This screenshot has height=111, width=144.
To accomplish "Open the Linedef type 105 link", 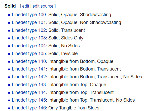I will (x=29, y=54).
